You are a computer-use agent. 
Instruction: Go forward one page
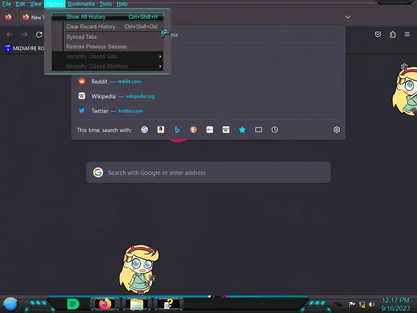(x=24, y=35)
